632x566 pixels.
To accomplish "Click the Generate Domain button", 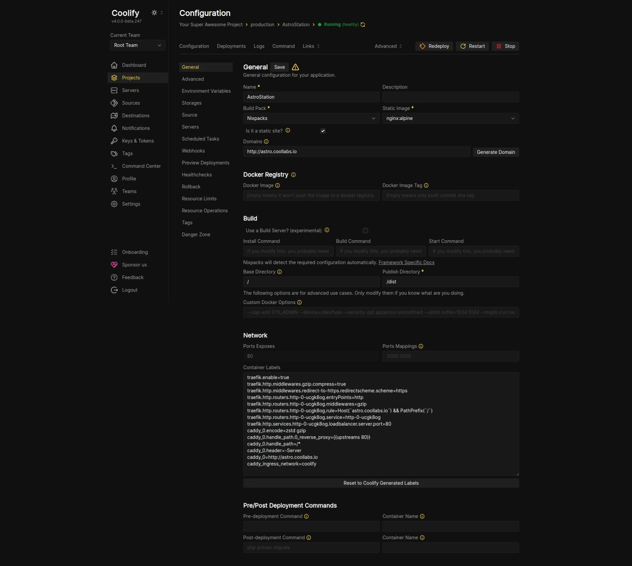I will point(496,152).
